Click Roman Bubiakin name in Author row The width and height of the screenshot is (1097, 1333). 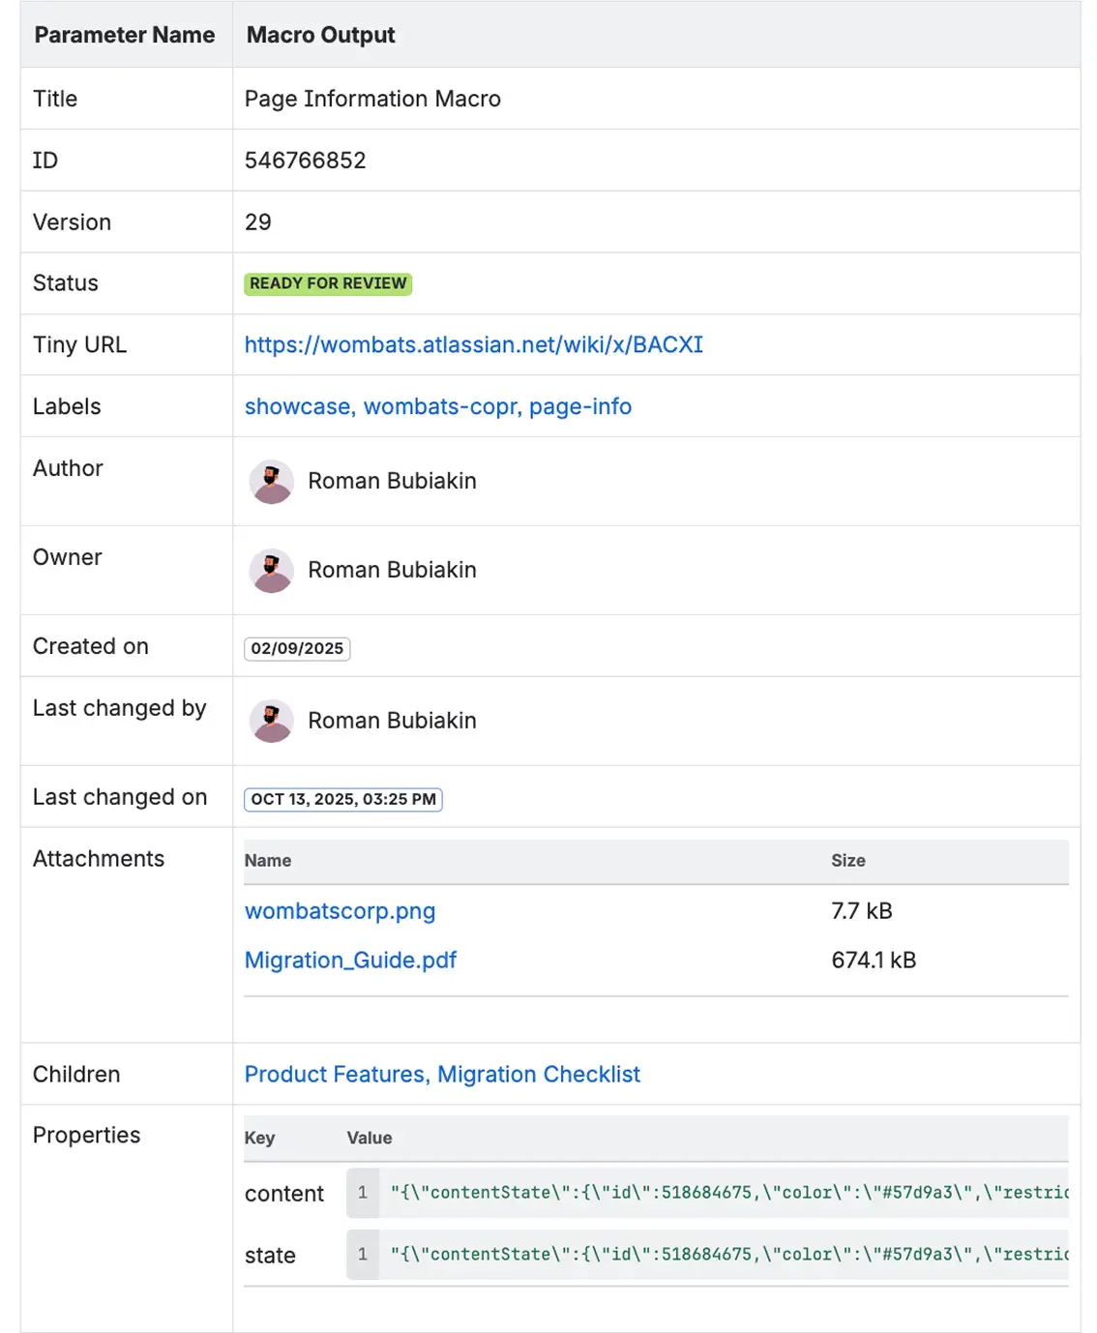coord(392,481)
